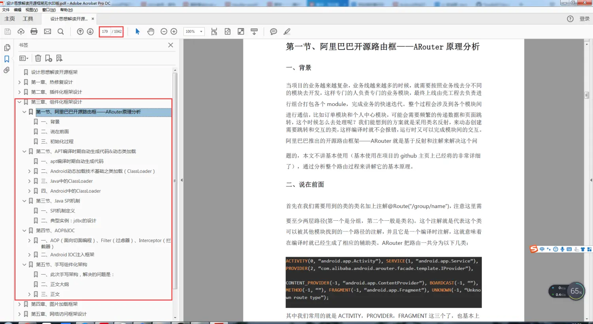Open bookmark options menu dropdown
Viewport: 593px width, 324px height.
(24, 58)
